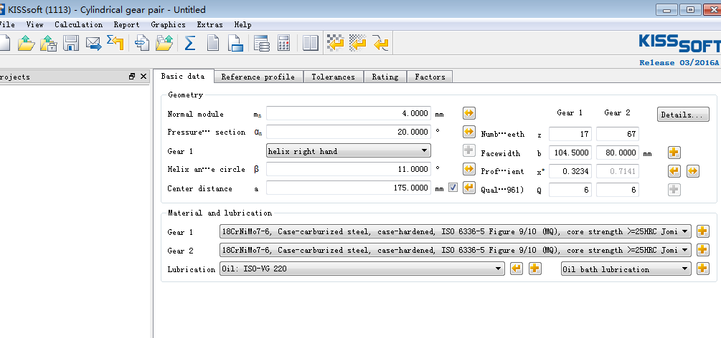Click the first checkered yellow arrow icon

pos(336,43)
